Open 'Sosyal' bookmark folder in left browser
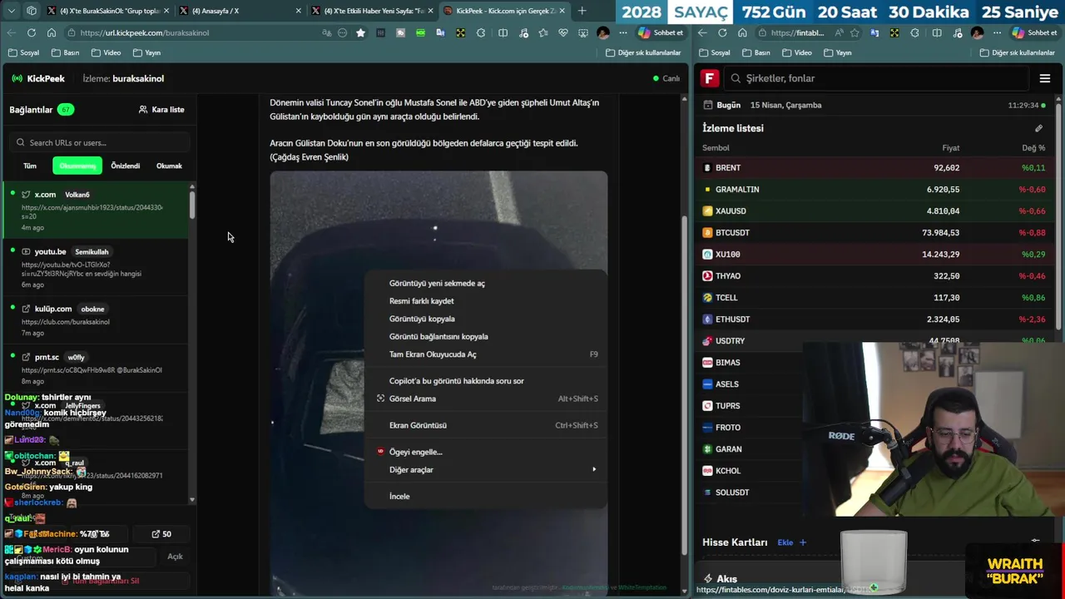Screen dimensions: 1065x599 click(23, 52)
